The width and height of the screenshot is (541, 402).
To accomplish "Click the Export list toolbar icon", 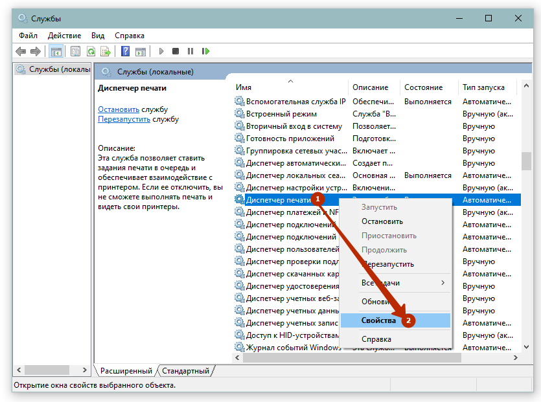I will point(105,51).
